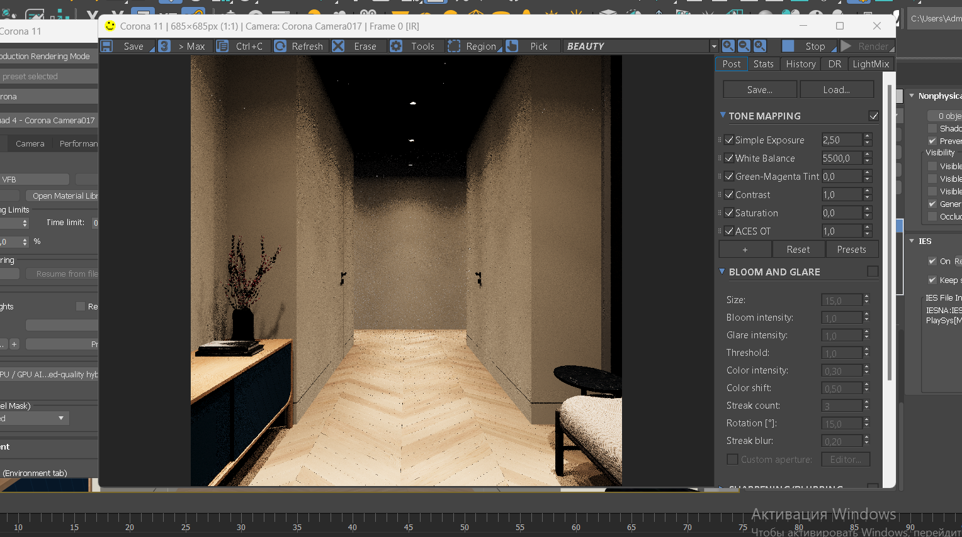Toggle the Saturation checkbox

click(x=729, y=213)
